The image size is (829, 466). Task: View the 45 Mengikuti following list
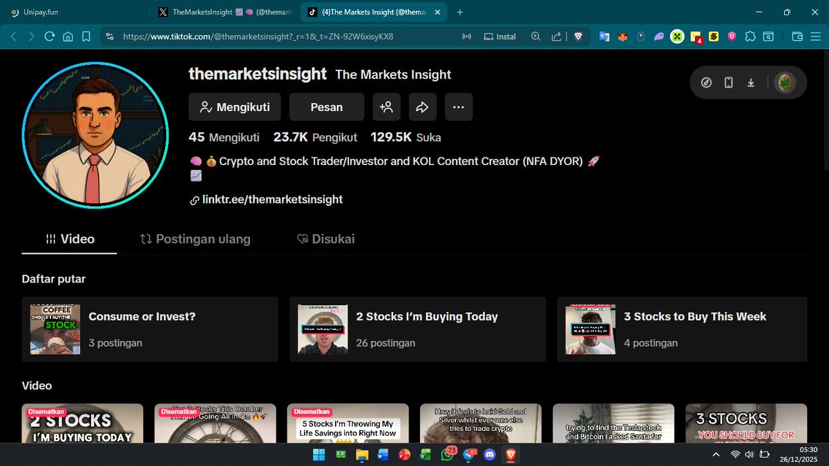224,137
